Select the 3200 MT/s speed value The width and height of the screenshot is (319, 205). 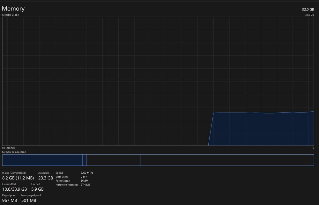pos(87,173)
